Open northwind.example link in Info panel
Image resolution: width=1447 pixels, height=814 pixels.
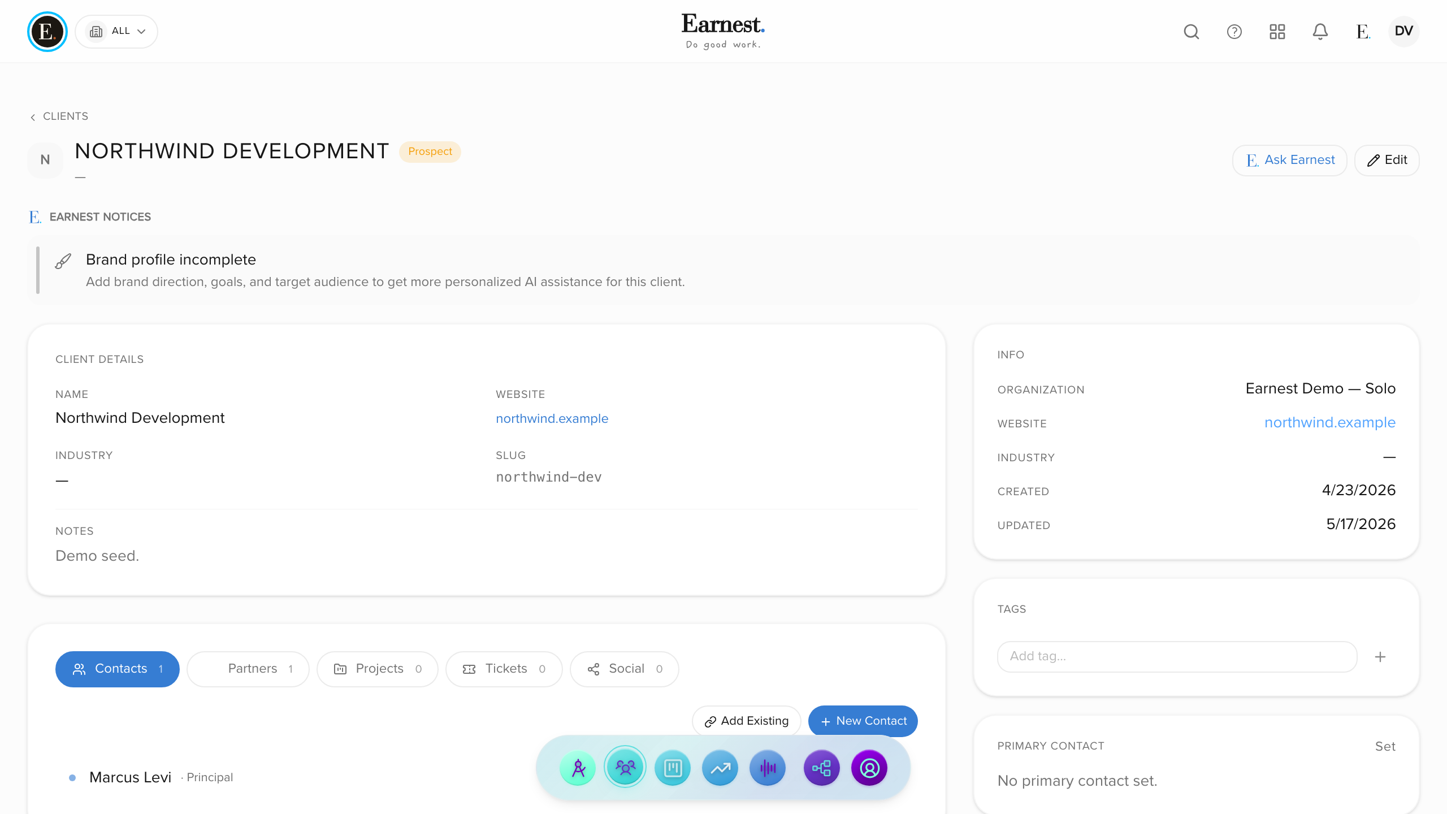(x=1329, y=422)
